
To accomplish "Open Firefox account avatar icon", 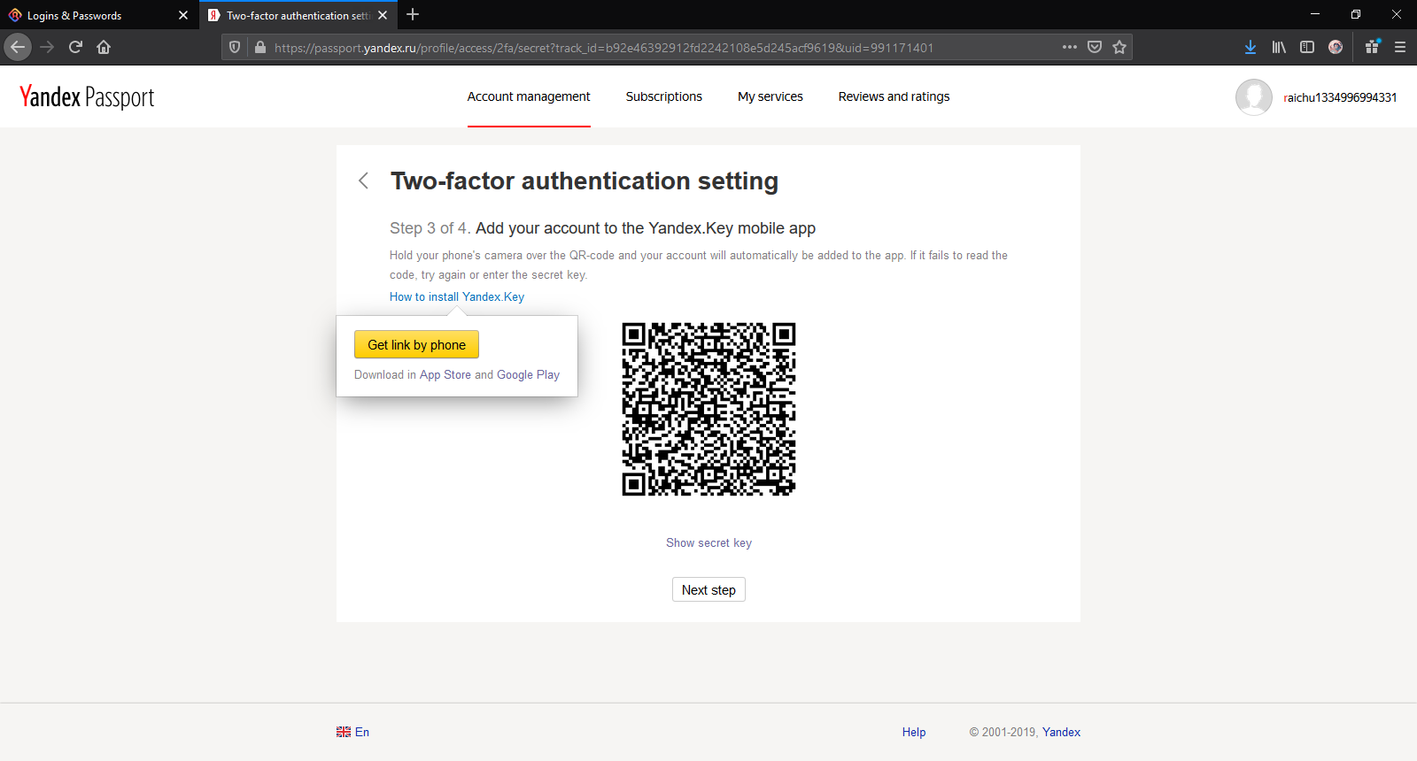I will 1336,47.
